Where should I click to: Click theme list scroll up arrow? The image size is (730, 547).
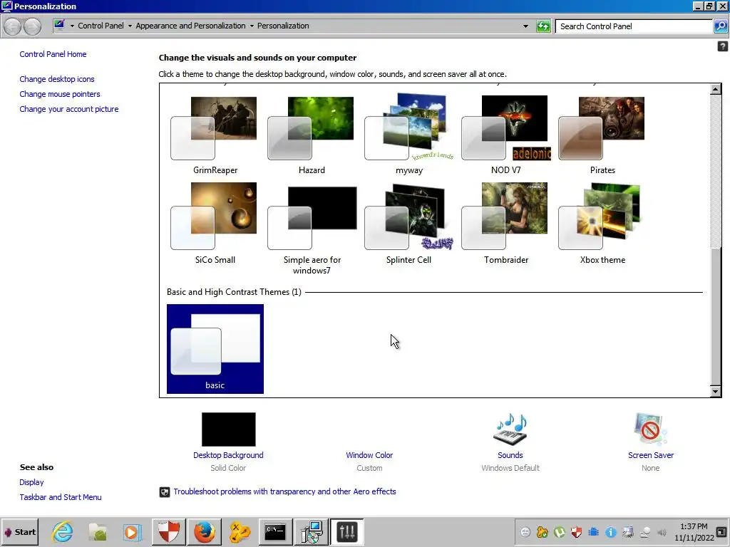[x=716, y=89]
